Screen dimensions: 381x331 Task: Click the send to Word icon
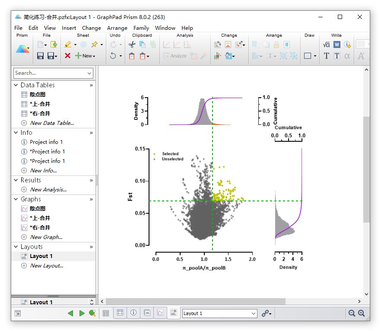pos(337,45)
